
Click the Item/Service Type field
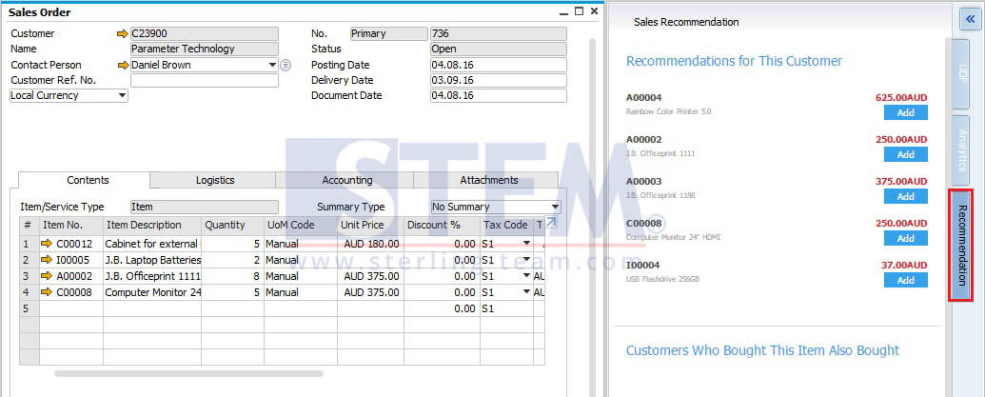[x=205, y=207]
